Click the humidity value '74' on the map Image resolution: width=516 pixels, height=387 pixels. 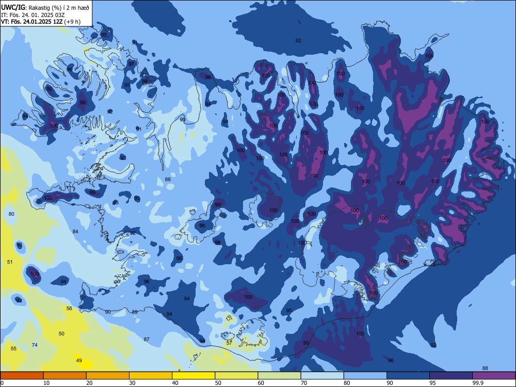[x=35, y=345]
